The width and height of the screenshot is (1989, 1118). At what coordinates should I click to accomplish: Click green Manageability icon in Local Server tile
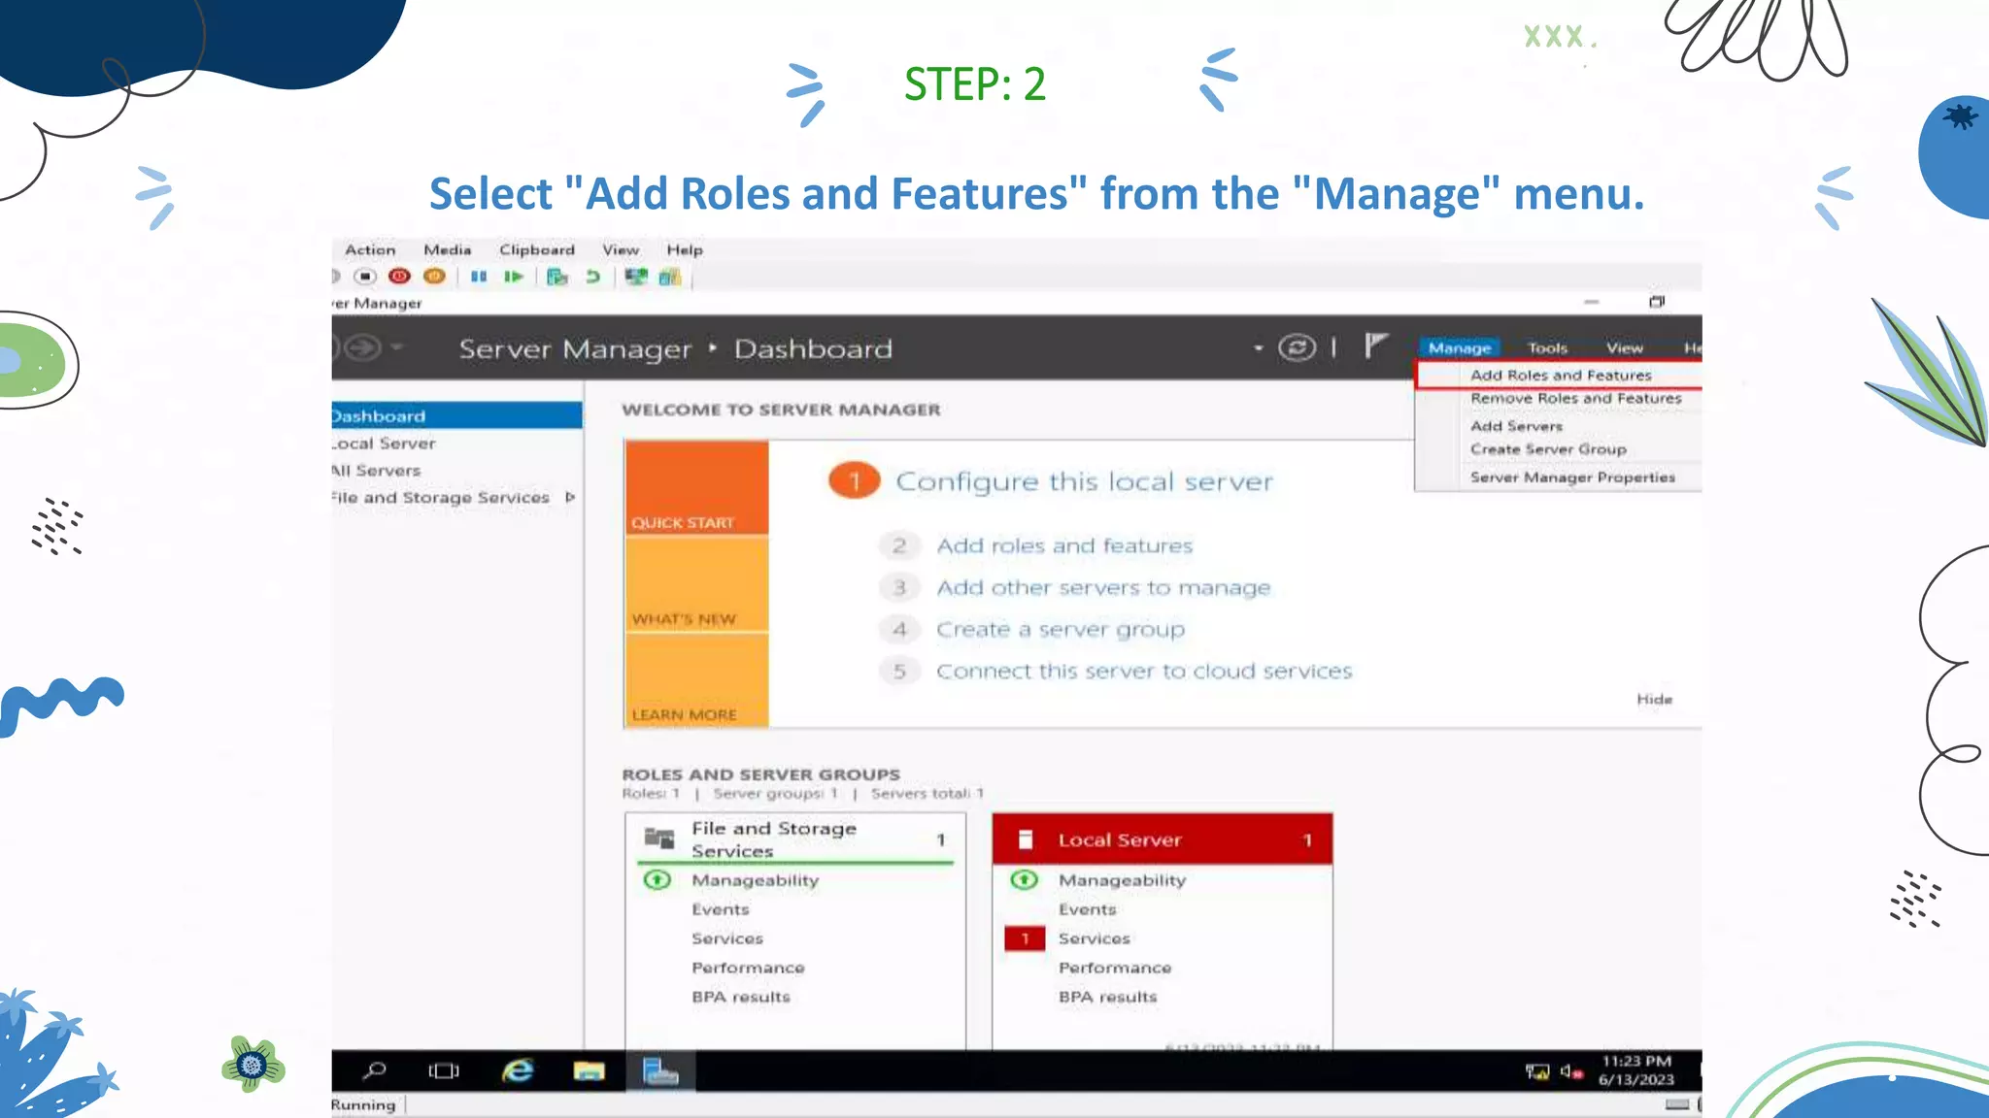click(1025, 880)
